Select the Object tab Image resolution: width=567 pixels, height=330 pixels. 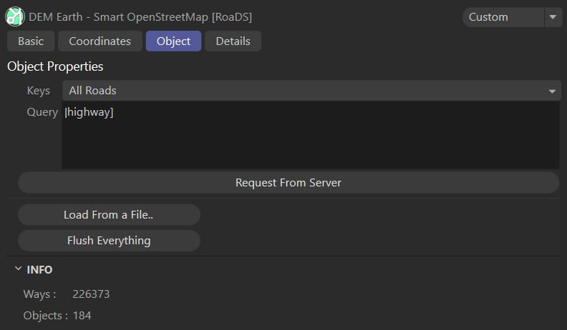tap(173, 41)
